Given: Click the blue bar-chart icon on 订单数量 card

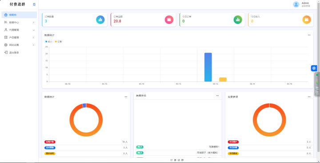Looking at the screenshot, I should (100, 20).
